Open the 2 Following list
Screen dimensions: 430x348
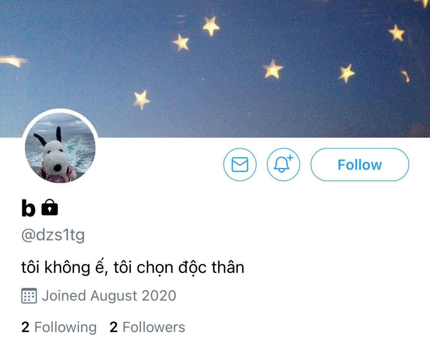tap(59, 327)
